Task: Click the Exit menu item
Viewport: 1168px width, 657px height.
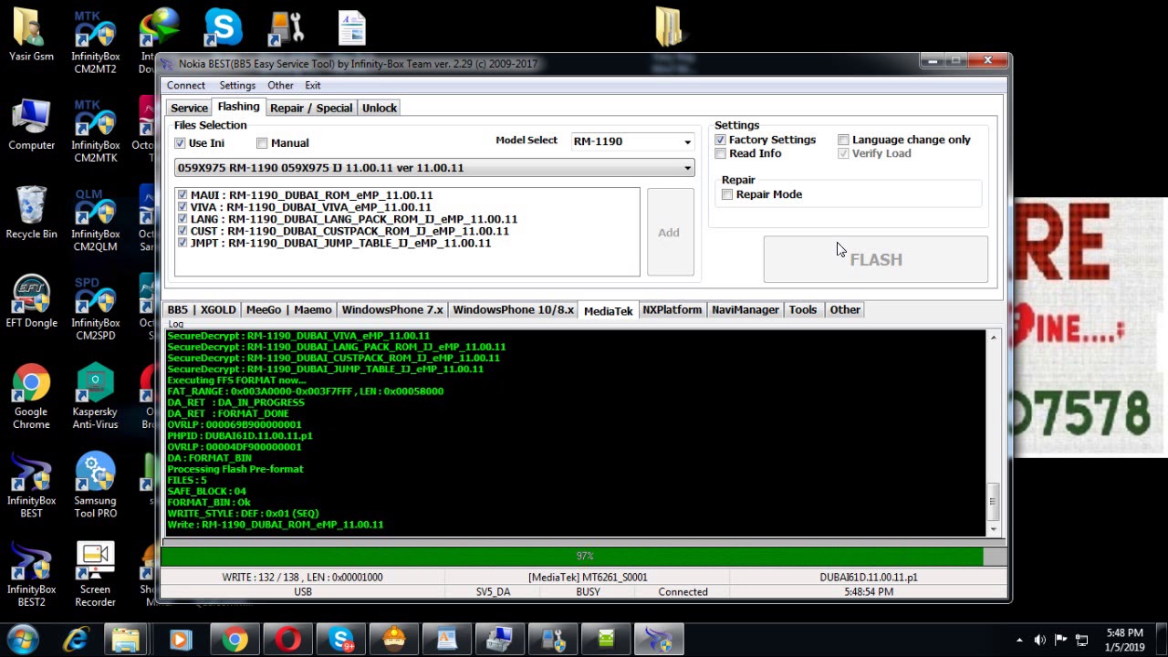Action: pos(313,86)
